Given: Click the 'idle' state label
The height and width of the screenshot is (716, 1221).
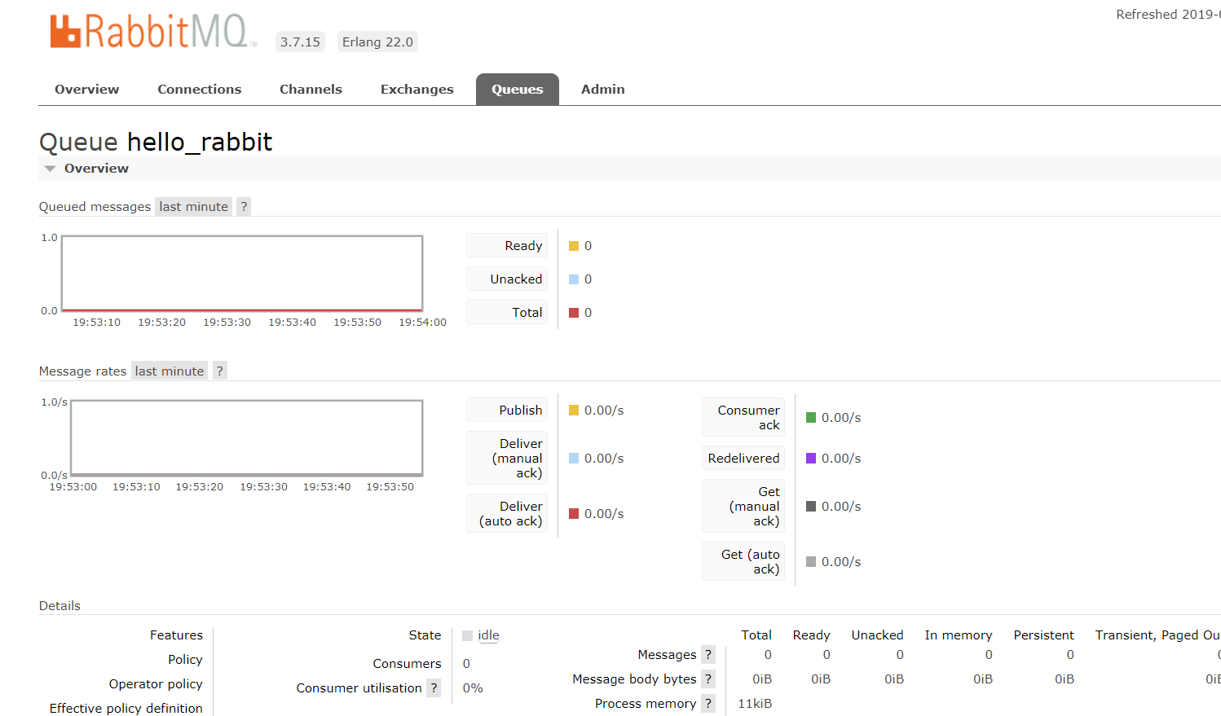Looking at the screenshot, I should [x=488, y=635].
